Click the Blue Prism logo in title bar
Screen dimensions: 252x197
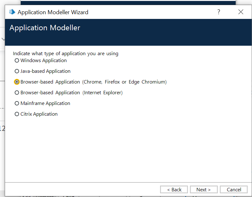12,12
